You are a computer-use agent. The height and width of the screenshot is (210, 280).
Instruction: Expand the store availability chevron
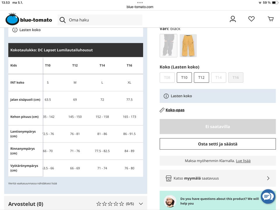click(268, 178)
